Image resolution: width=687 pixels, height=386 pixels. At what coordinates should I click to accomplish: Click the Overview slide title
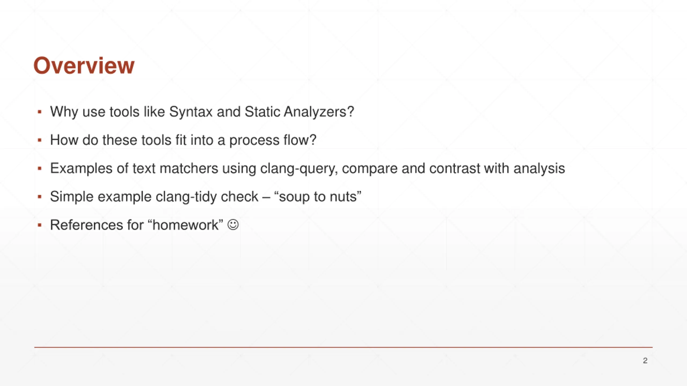click(84, 65)
